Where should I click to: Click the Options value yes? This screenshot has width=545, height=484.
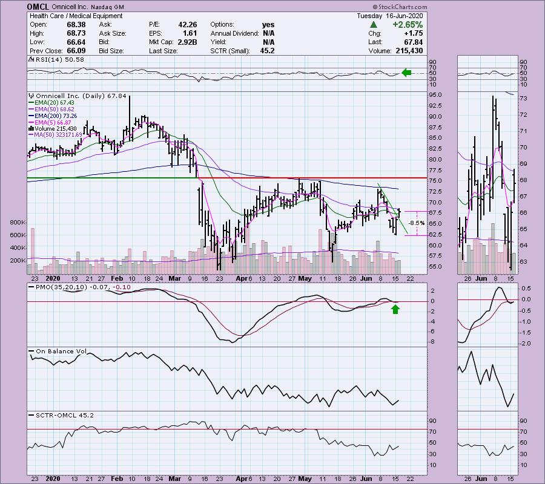point(268,25)
